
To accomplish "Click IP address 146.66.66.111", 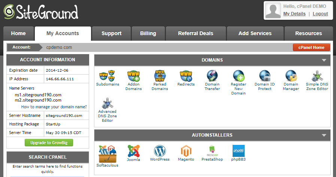I will [x=60, y=79].
